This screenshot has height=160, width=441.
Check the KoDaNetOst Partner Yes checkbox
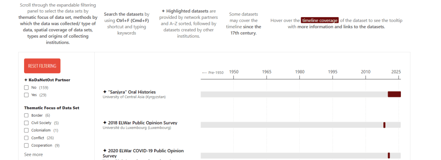pos(26,95)
